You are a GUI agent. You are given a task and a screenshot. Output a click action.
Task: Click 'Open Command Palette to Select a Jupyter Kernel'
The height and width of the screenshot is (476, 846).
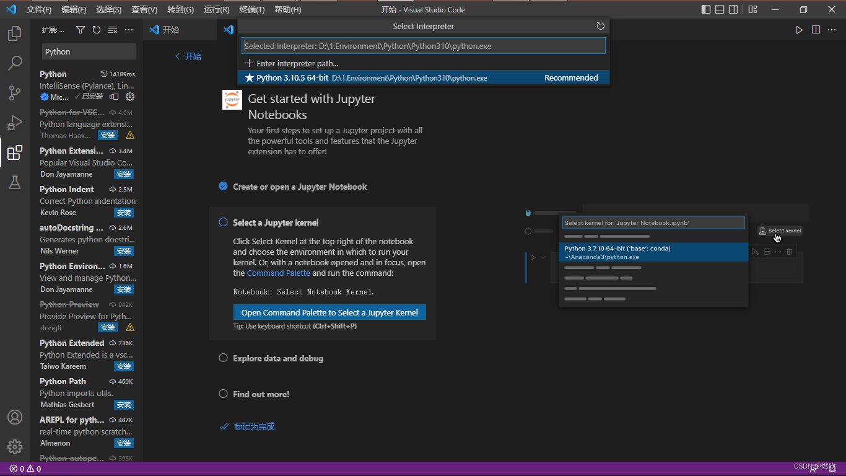click(x=329, y=312)
